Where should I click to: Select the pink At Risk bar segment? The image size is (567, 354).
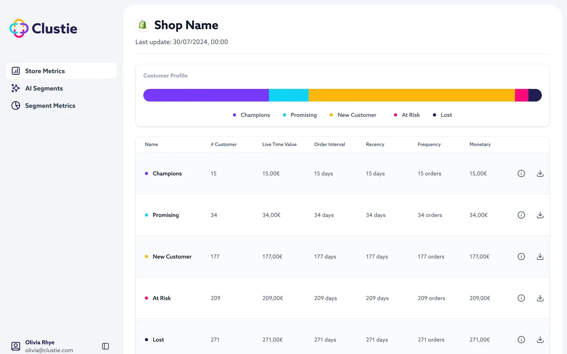pyautogui.click(x=522, y=95)
